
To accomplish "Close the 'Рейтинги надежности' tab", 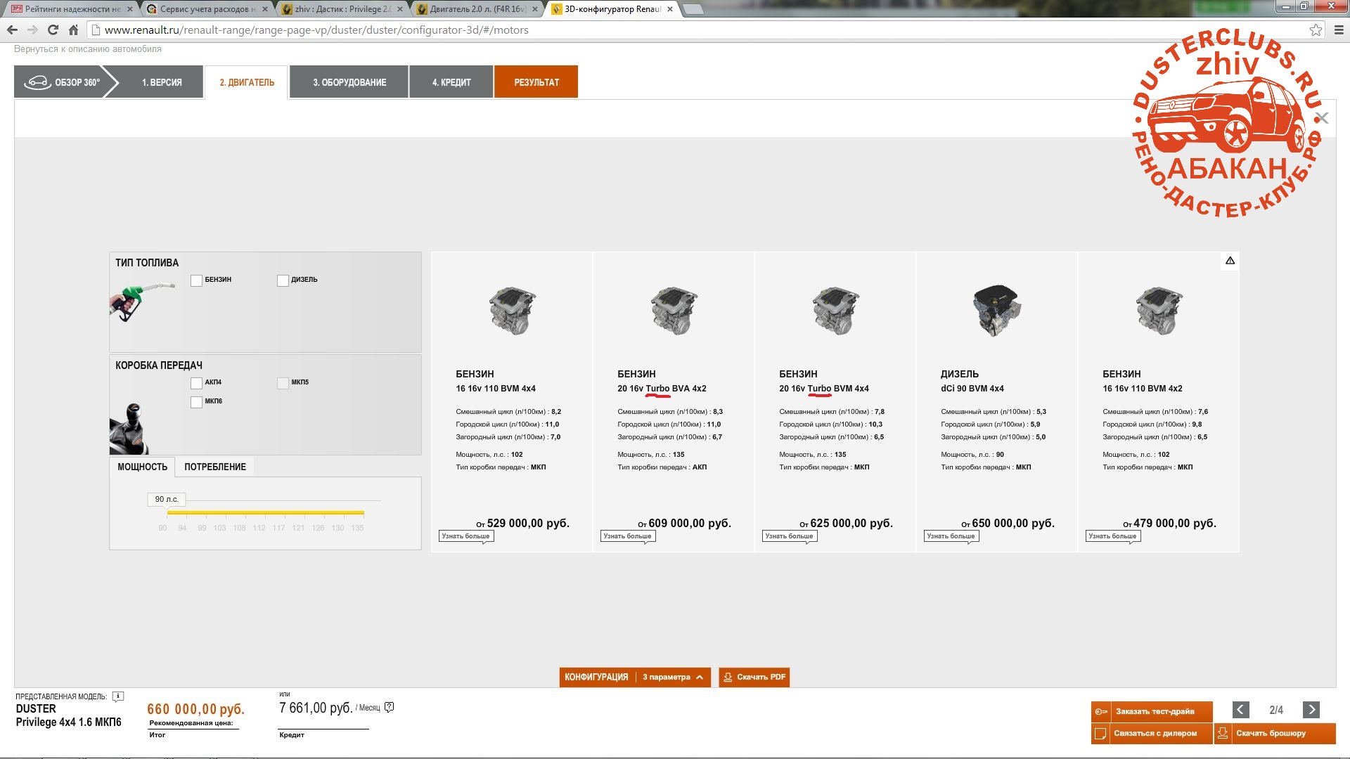I will tap(130, 9).
